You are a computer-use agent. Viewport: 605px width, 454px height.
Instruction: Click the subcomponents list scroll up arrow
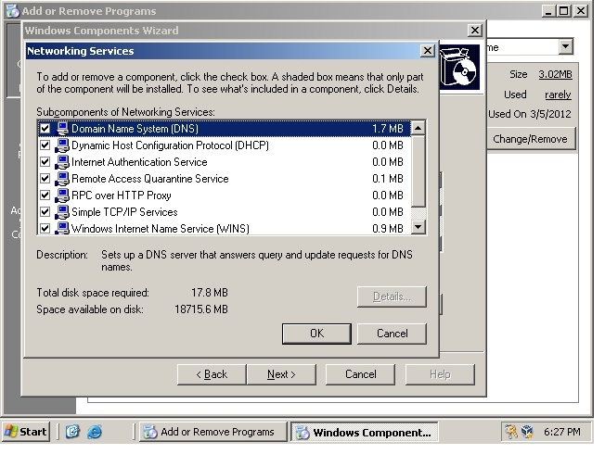pos(418,128)
